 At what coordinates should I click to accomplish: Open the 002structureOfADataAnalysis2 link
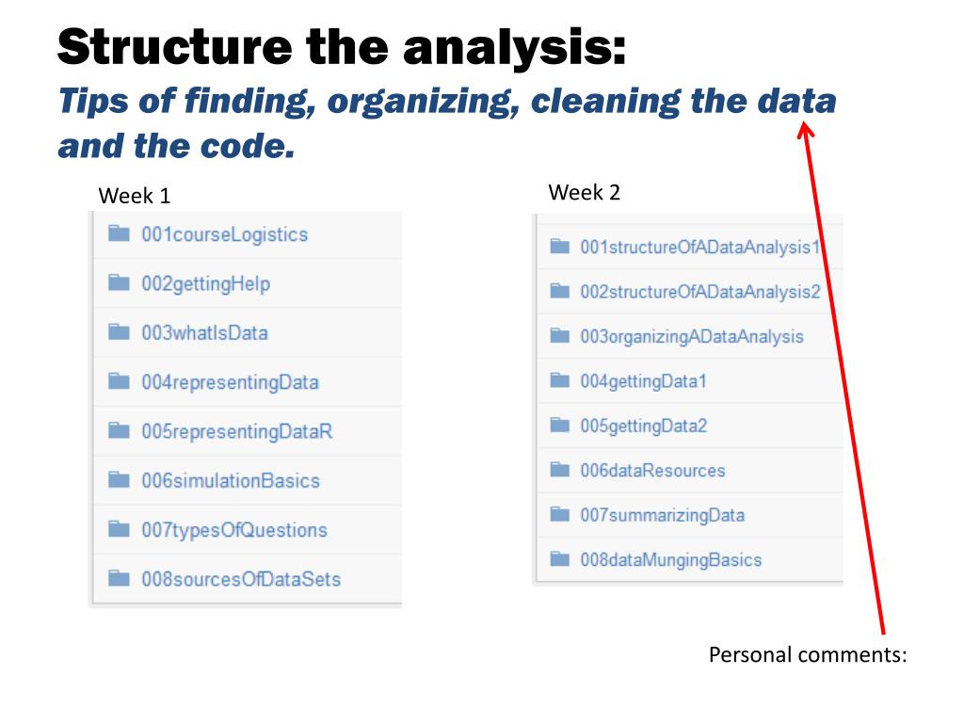pos(699,292)
